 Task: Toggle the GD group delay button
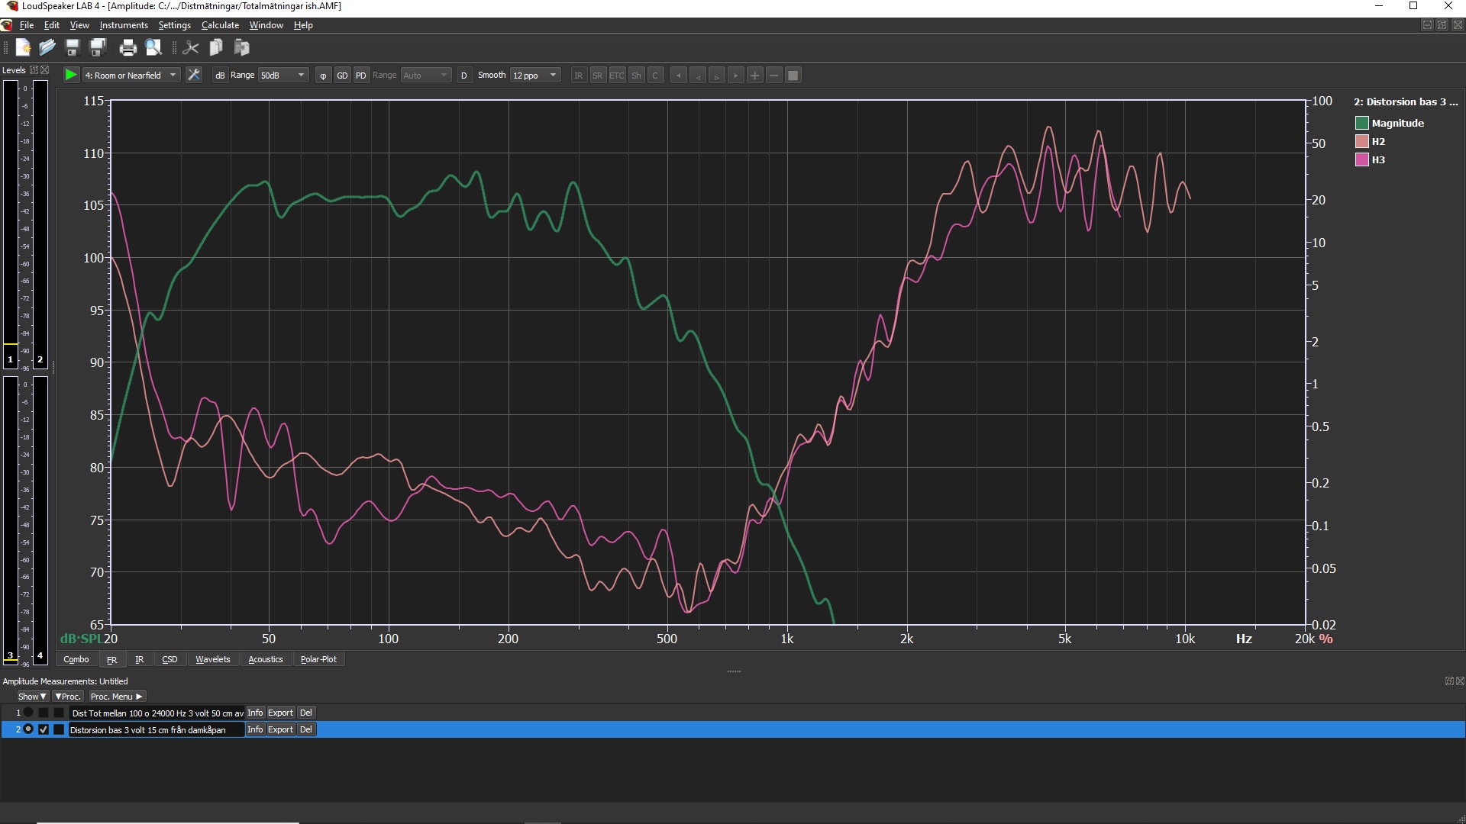pyautogui.click(x=342, y=75)
